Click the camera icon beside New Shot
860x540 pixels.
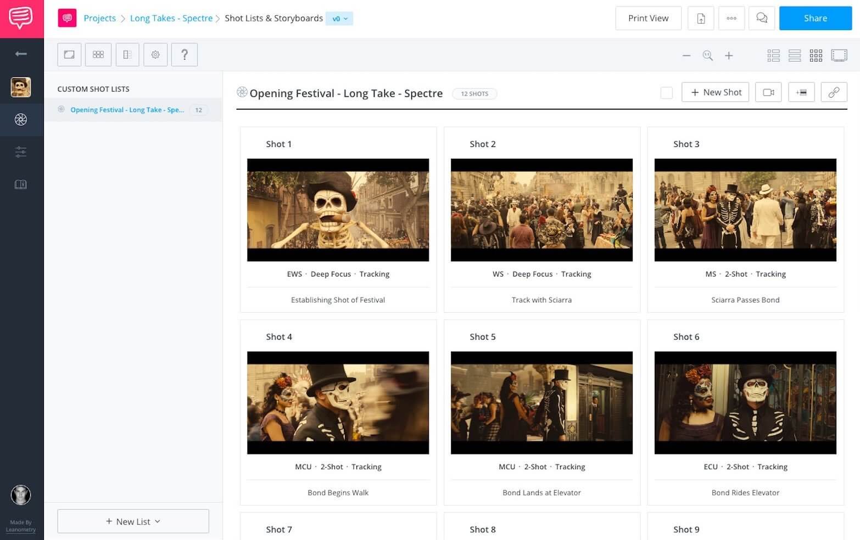768,92
